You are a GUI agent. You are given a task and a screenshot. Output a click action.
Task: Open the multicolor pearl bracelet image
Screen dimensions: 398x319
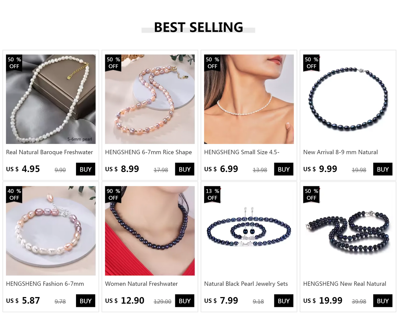[x=51, y=231]
